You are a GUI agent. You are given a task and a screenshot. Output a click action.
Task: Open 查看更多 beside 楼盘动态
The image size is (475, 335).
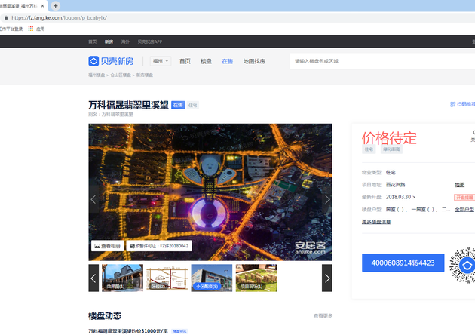[323, 316]
